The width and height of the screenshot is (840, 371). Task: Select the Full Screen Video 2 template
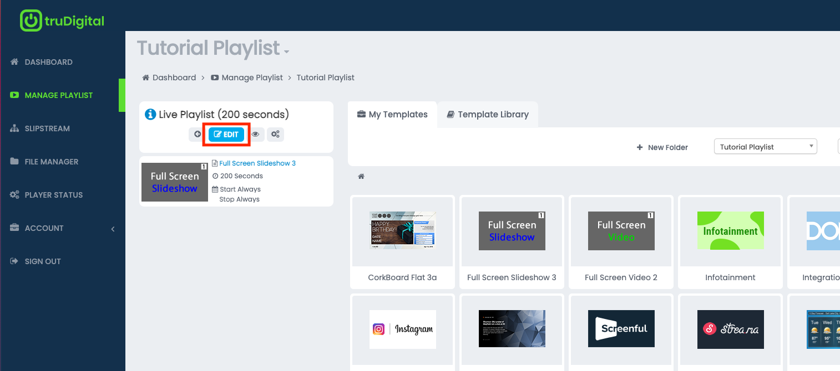(x=621, y=242)
